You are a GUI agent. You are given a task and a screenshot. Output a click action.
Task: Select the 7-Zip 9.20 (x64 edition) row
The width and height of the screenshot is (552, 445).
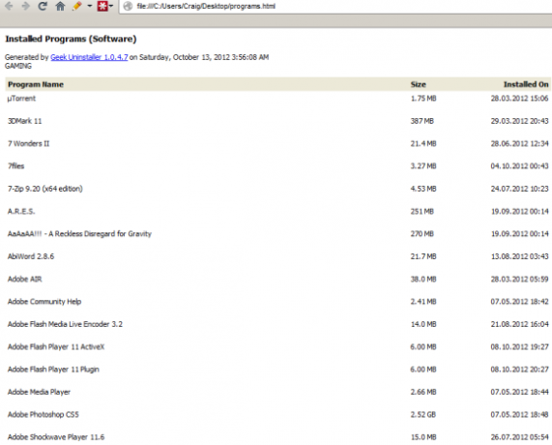(x=278, y=189)
